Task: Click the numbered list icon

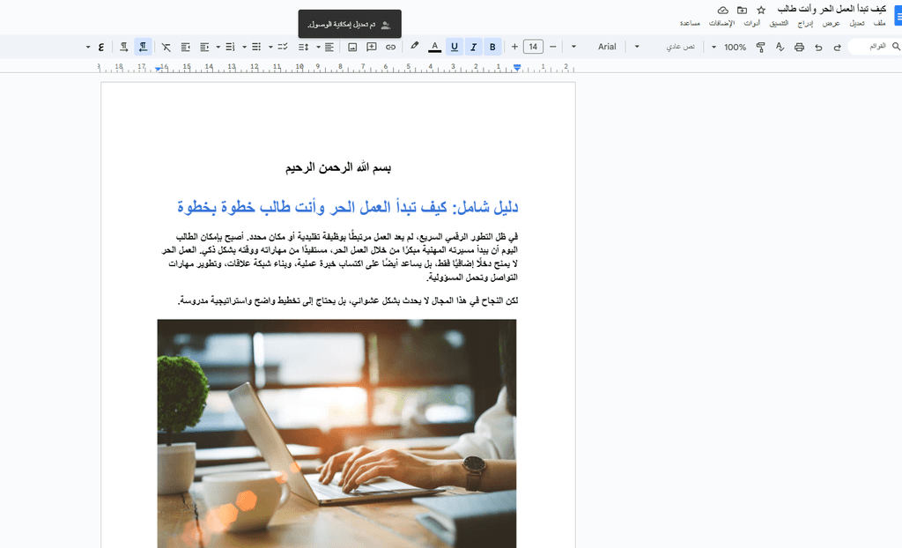Action: pyautogui.click(x=230, y=48)
